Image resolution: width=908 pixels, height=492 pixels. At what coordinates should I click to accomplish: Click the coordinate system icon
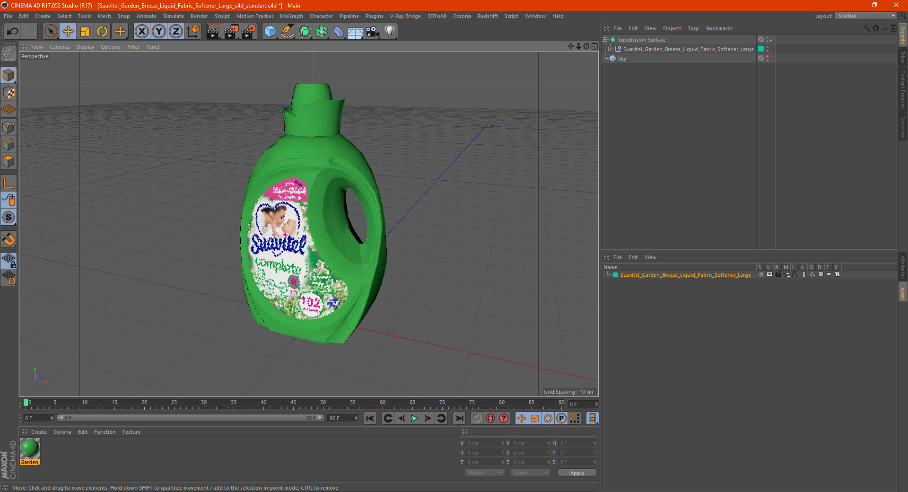(x=193, y=32)
